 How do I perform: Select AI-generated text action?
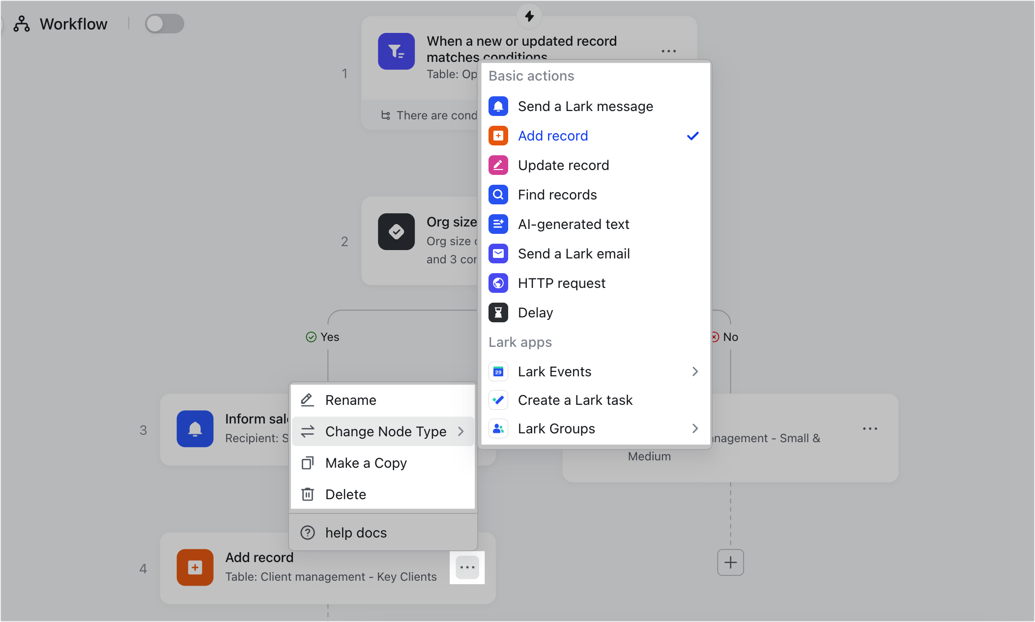coord(596,224)
